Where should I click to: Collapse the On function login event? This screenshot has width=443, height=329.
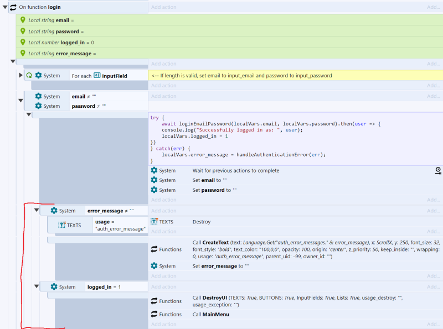click(5, 7)
